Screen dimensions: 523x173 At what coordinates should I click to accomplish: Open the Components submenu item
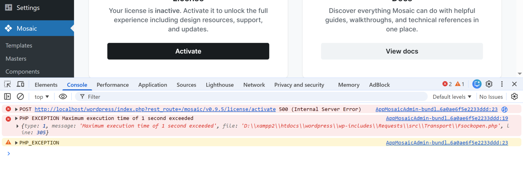click(22, 72)
